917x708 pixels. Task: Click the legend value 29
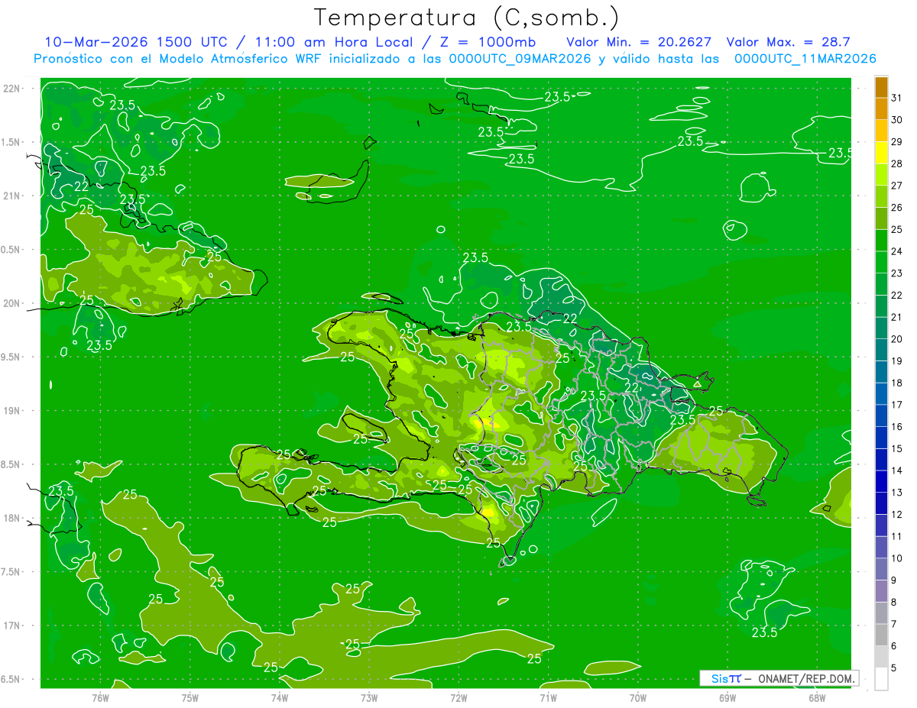[x=897, y=142]
